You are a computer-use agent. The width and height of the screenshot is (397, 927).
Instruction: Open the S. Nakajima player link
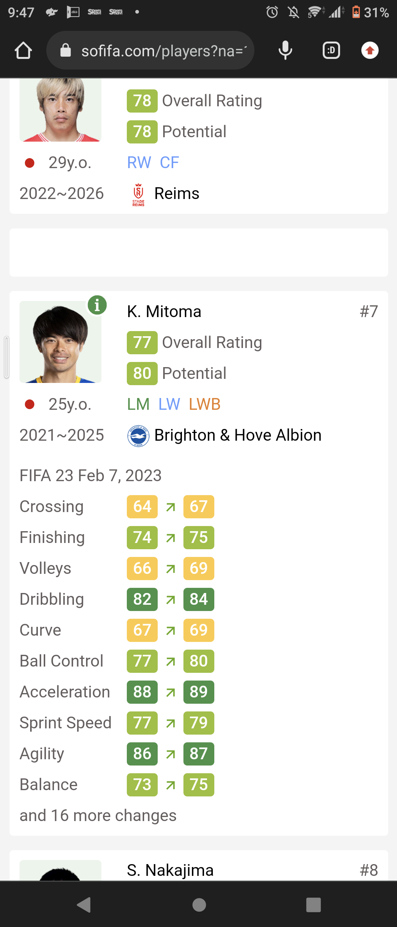[x=170, y=870]
